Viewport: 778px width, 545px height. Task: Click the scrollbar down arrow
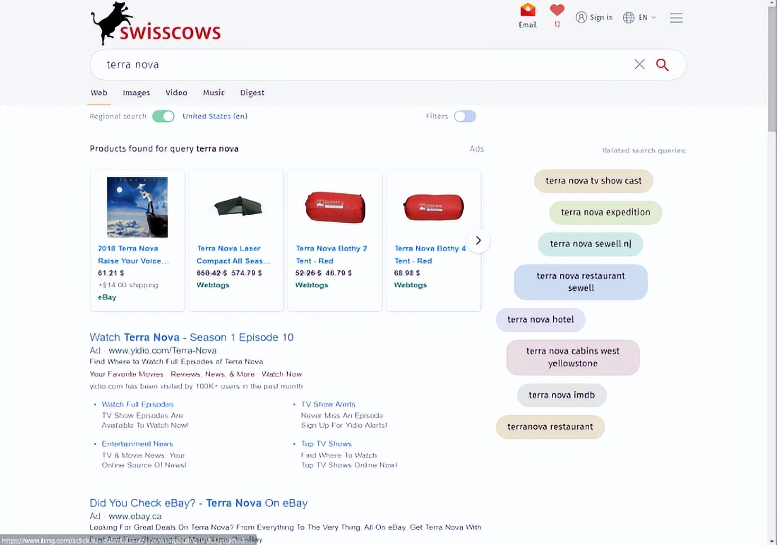tap(772, 541)
